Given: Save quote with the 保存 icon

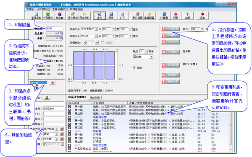Looking at the screenshot, I should (111, 16).
